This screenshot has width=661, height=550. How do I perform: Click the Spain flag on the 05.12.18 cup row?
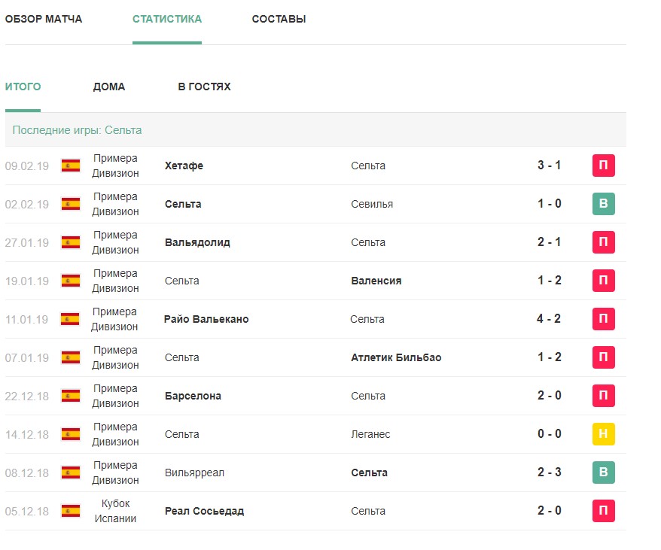[71, 511]
